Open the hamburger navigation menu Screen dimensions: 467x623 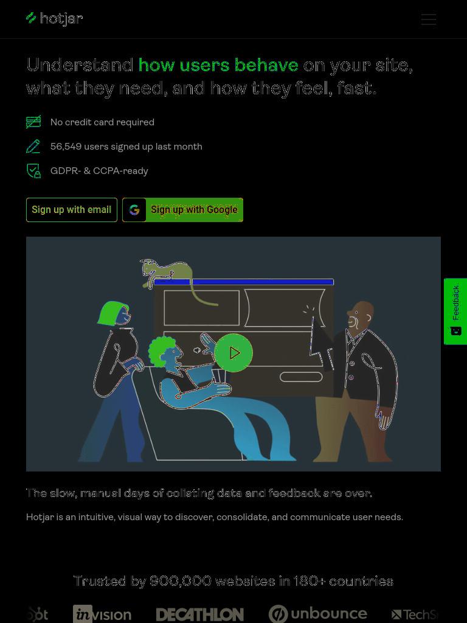tap(429, 19)
